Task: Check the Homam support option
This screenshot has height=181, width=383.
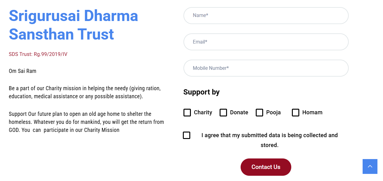Action: click(x=295, y=112)
